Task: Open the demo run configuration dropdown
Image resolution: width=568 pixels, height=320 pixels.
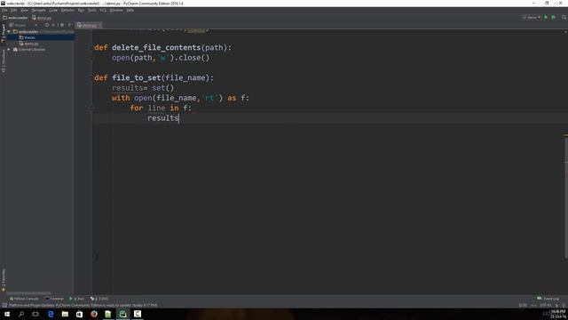Action: coord(531,18)
